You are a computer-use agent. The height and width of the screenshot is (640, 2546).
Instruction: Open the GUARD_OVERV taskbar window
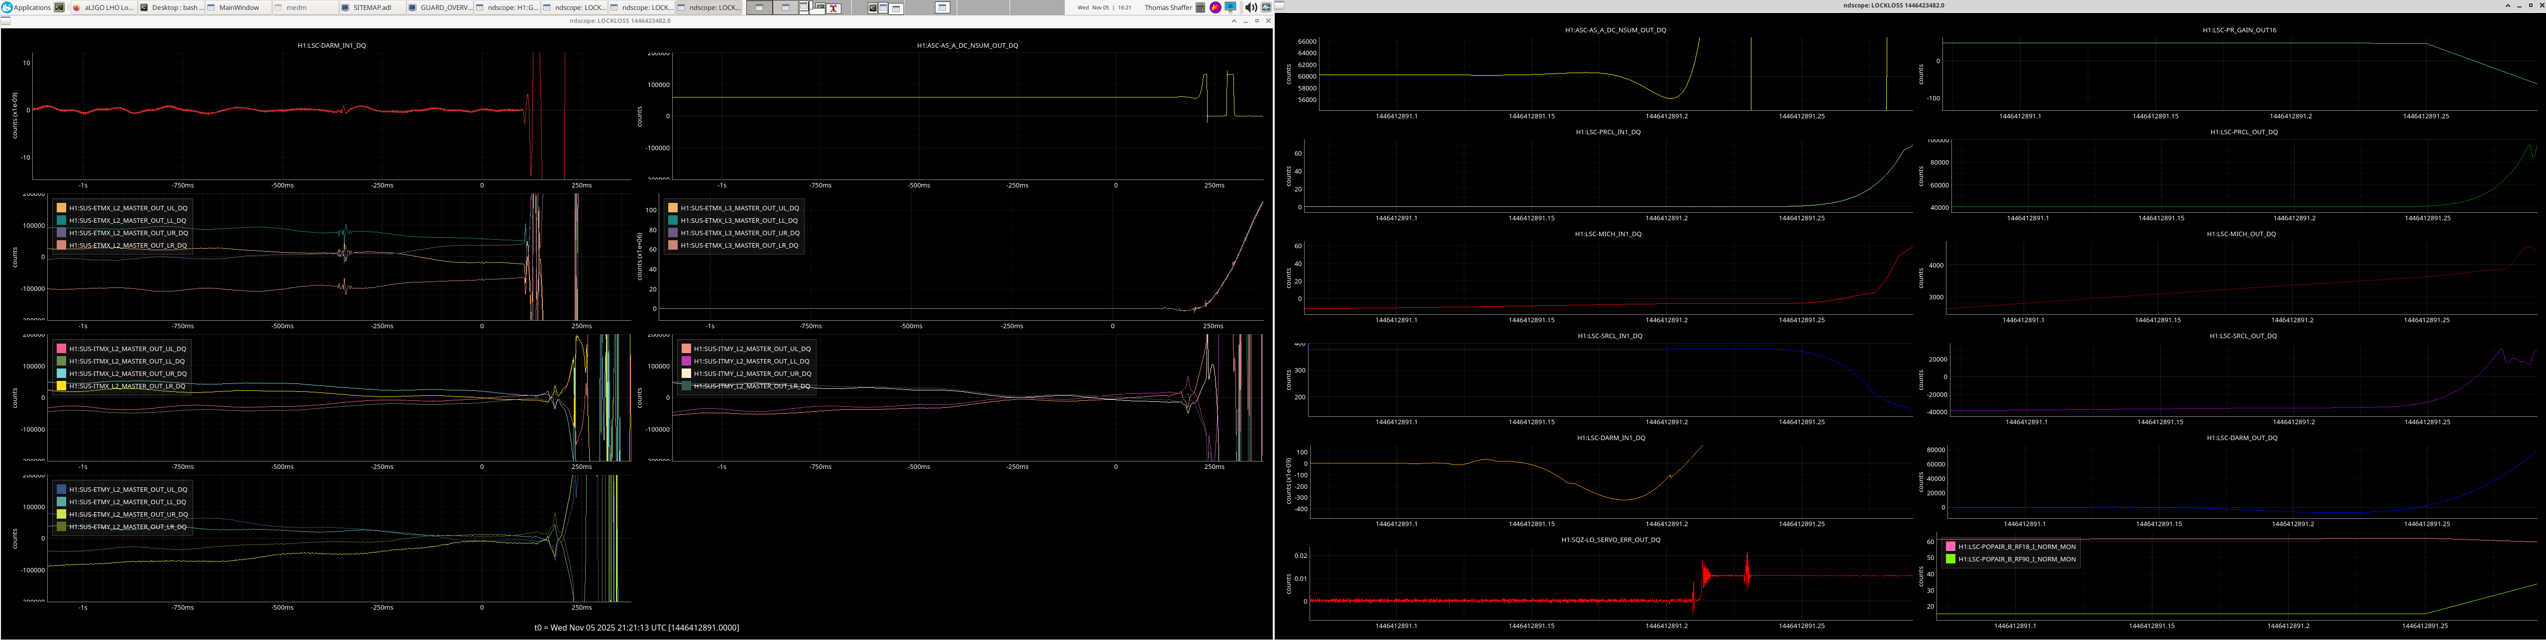point(440,7)
